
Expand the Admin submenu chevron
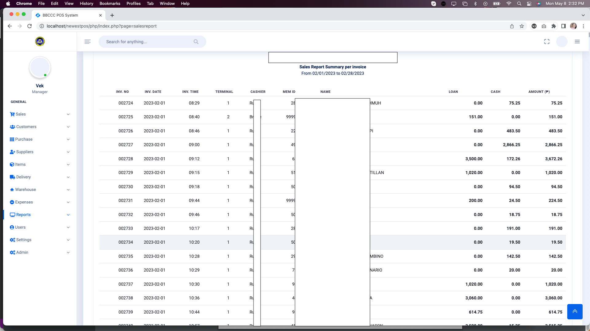pyautogui.click(x=68, y=253)
